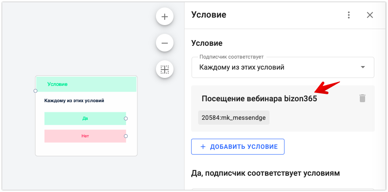
Task: Click the dropdown arrow beside 'Каждому из этих условий'
Action: tap(363, 67)
